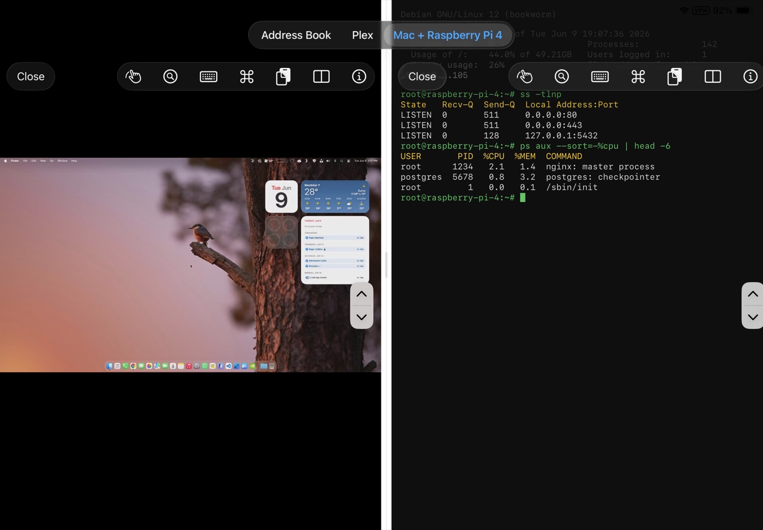Viewport: 763px width, 530px height.
Task: Select the Mac + Raspberry Pi 4 tab
Action: (x=447, y=35)
